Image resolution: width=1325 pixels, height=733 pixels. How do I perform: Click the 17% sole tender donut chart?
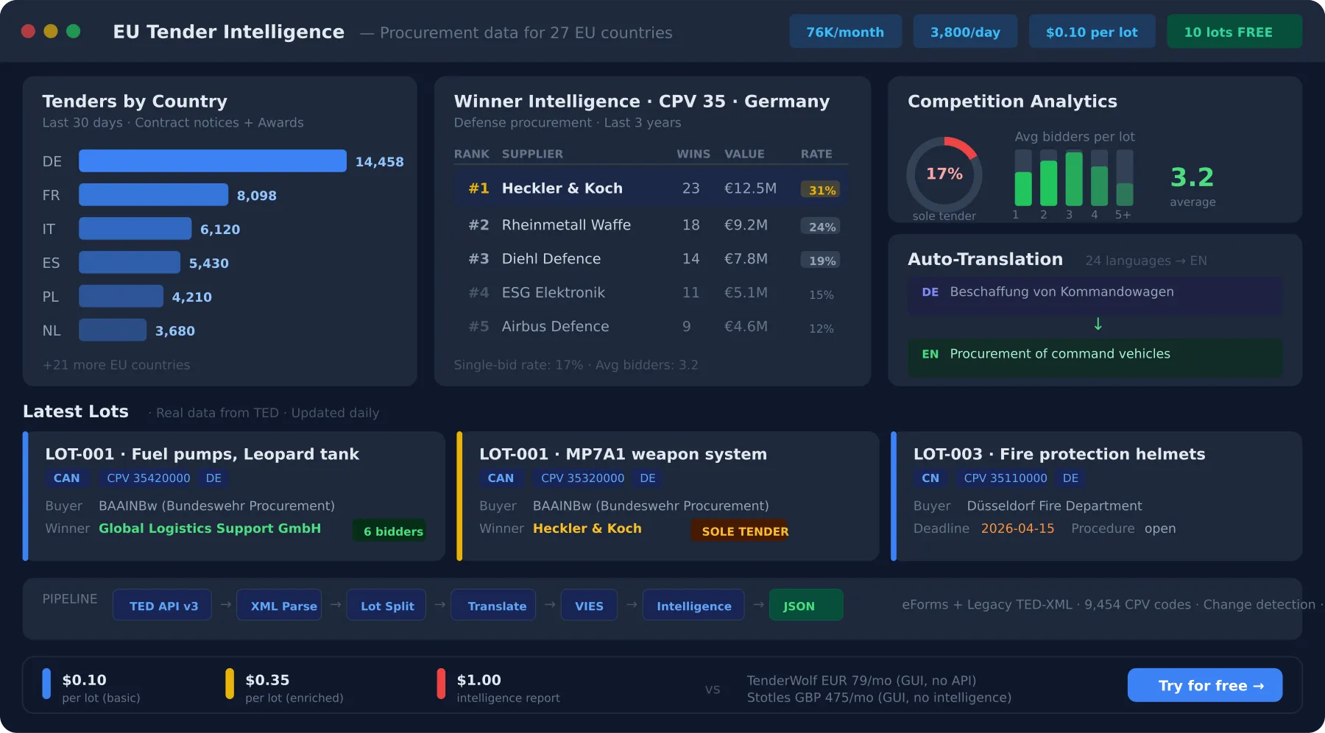tap(944, 175)
